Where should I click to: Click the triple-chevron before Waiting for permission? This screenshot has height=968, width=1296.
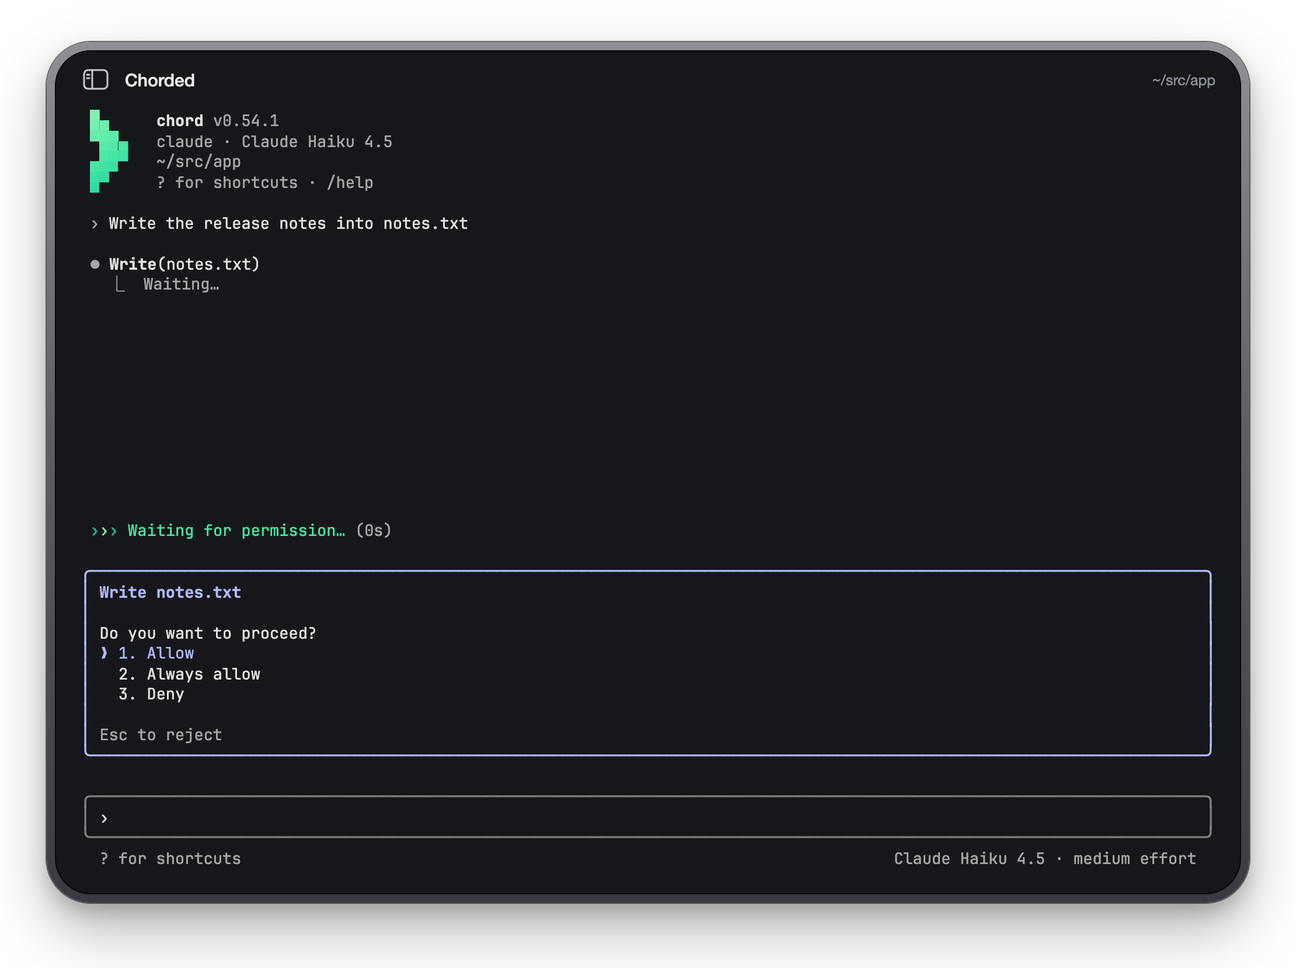click(x=104, y=531)
